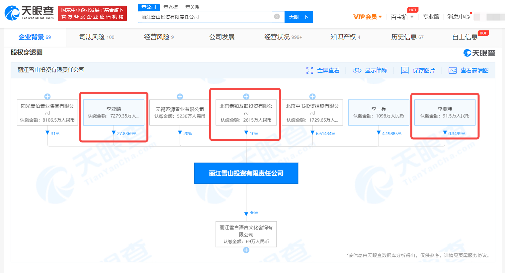Expand shareholders above 阳光壹佰置业集团 node
505x273 pixels.
47,97
